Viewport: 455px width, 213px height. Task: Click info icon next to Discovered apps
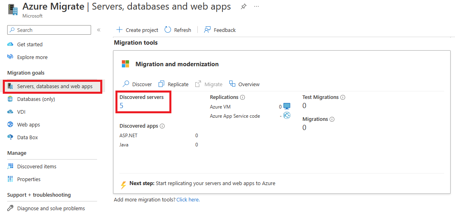point(162,126)
